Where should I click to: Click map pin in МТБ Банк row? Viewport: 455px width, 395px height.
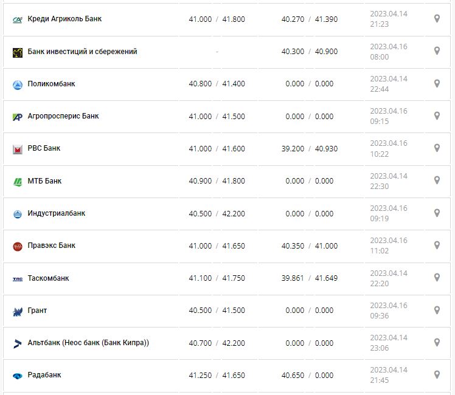[437, 180]
